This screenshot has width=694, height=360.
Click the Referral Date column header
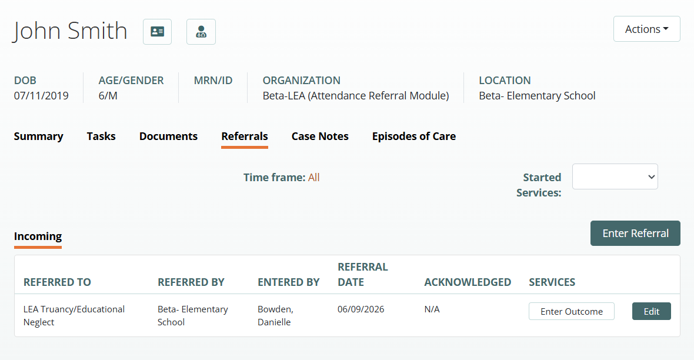[x=362, y=275]
